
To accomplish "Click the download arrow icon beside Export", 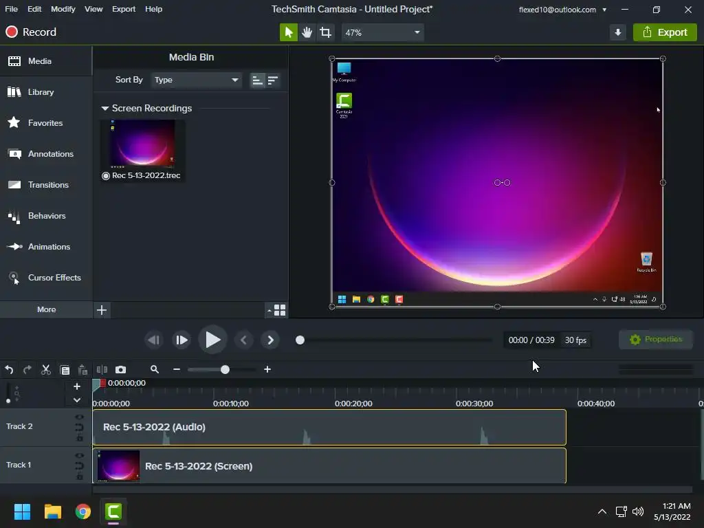I will [x=618, y=32].
